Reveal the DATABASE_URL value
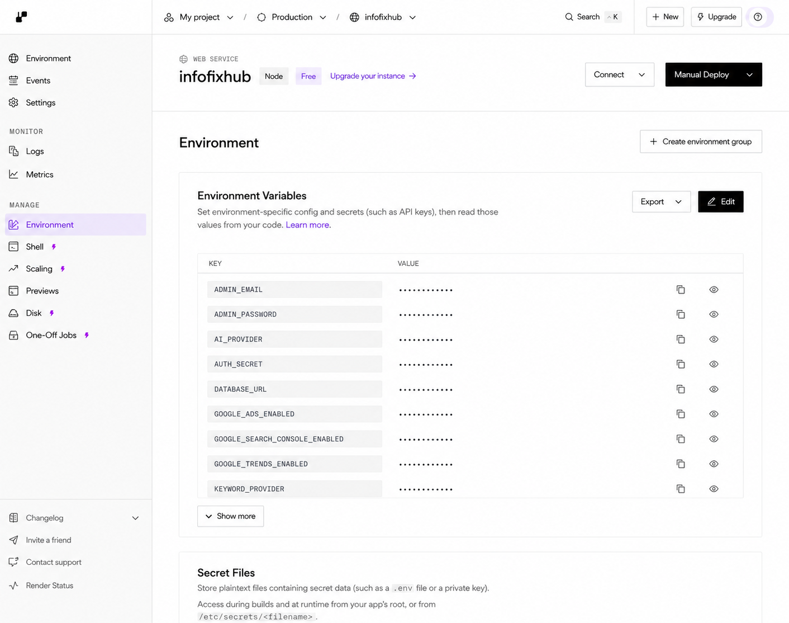The height and width of the screenshot is (623, 789). [x=714, y=389]
